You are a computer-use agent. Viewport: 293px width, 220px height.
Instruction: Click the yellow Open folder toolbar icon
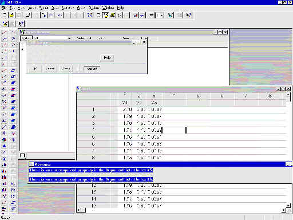[11, 15]
